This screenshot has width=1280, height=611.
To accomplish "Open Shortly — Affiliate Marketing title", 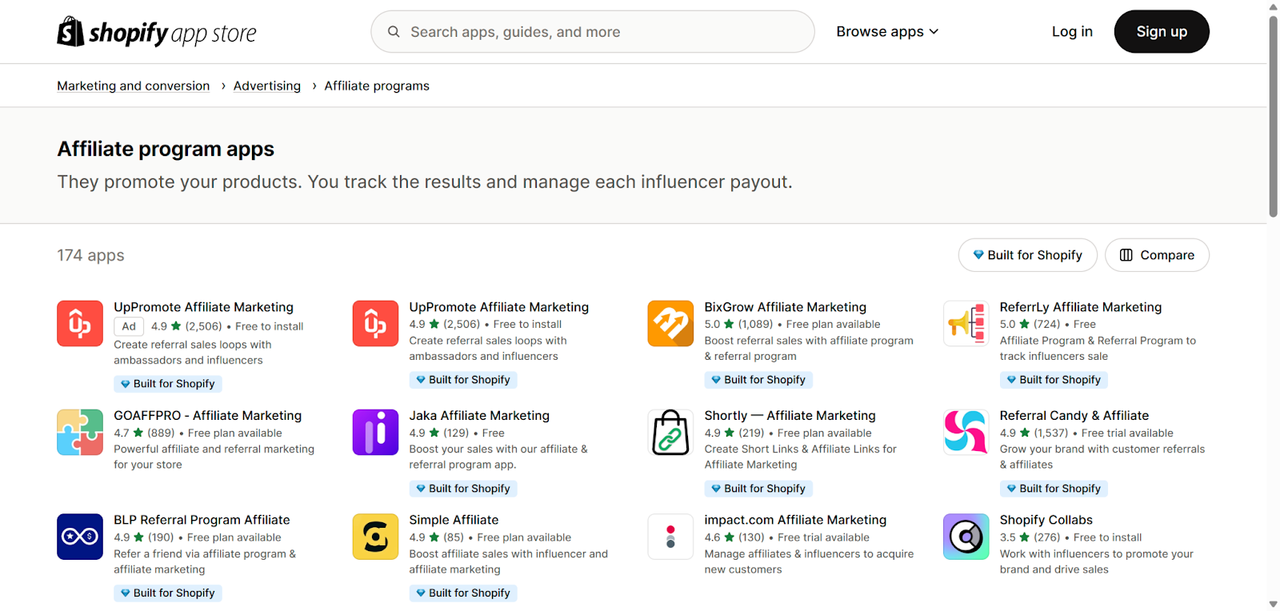I will point(790,416).
